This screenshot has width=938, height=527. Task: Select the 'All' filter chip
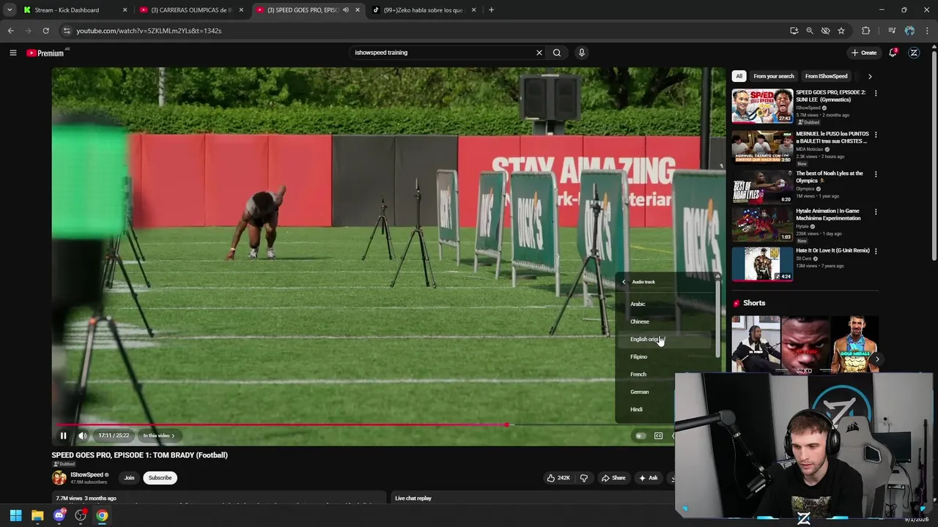pos(739,76)
